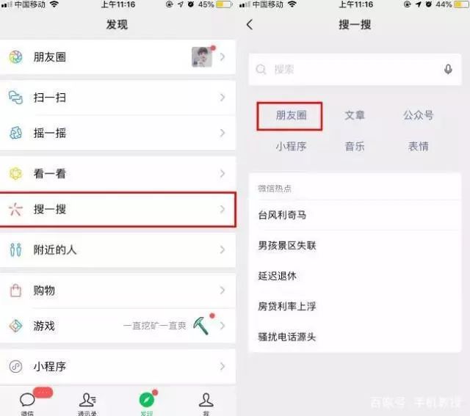Open the 微信 chats tab
The height and width of the screenshot is (416, 470).
pos(28,404)
